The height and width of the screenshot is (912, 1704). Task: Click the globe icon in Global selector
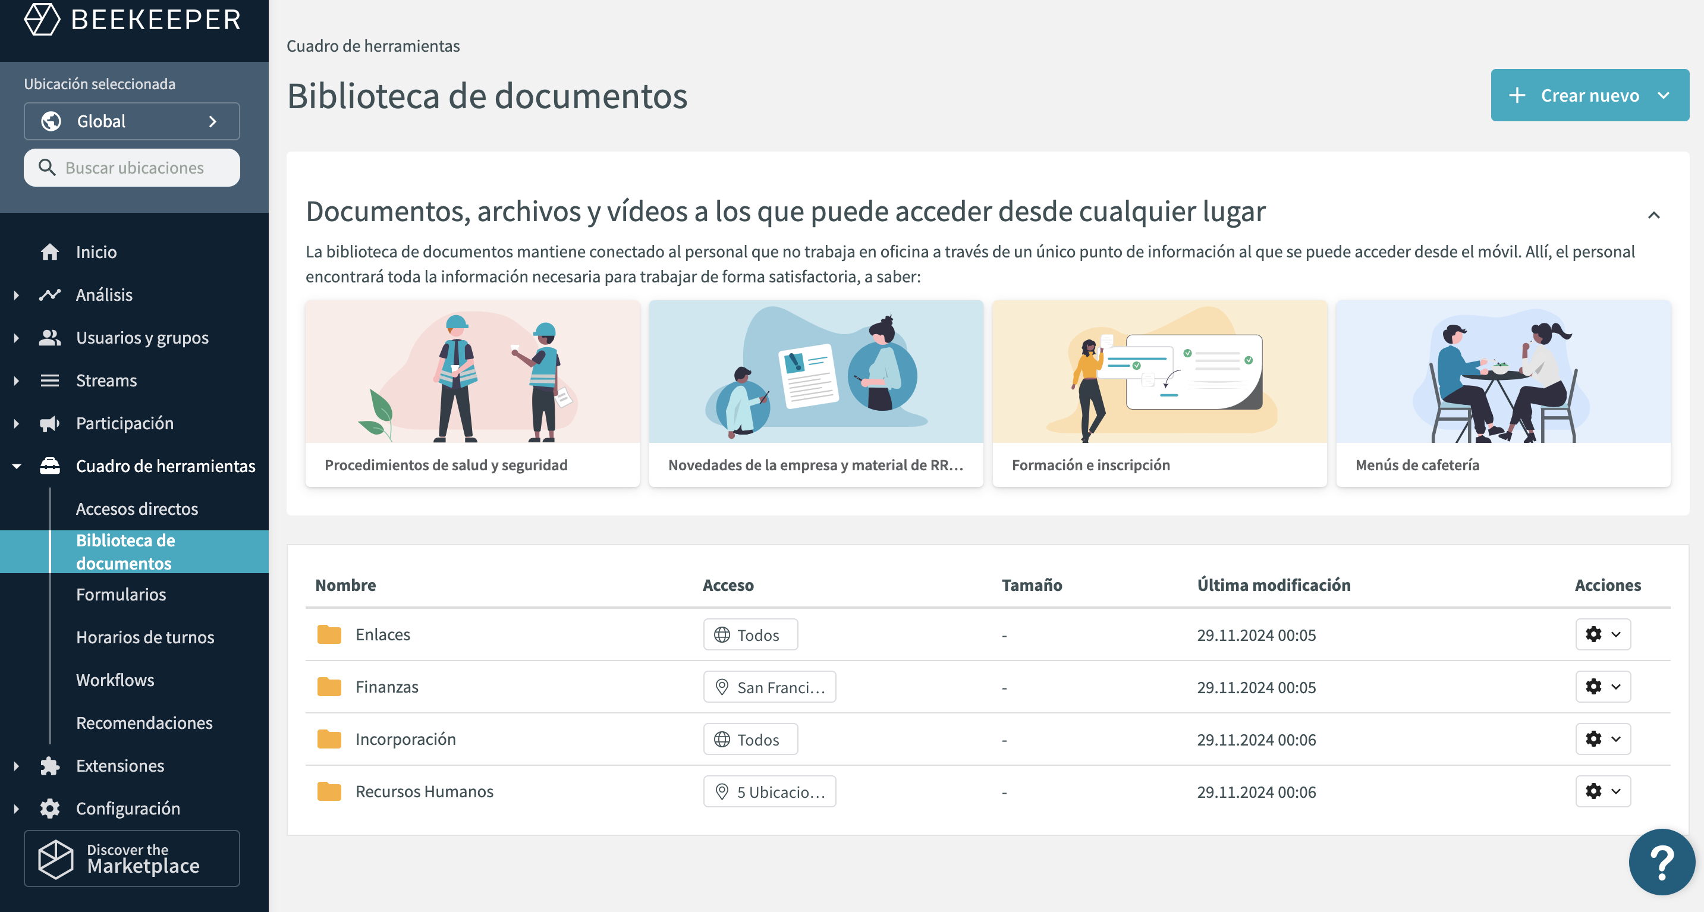(x=51, y=122)
